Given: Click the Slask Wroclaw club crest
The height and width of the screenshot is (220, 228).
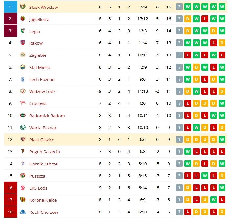Looking at the screenshot, I should click(x=23, y=7).
